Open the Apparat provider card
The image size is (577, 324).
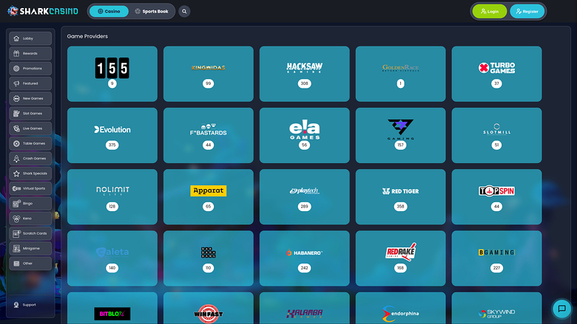[209, 196]
